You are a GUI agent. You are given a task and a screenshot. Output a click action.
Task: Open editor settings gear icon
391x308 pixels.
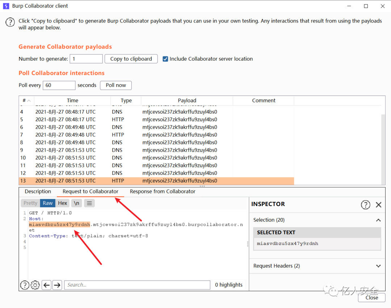tap(35, 285)
